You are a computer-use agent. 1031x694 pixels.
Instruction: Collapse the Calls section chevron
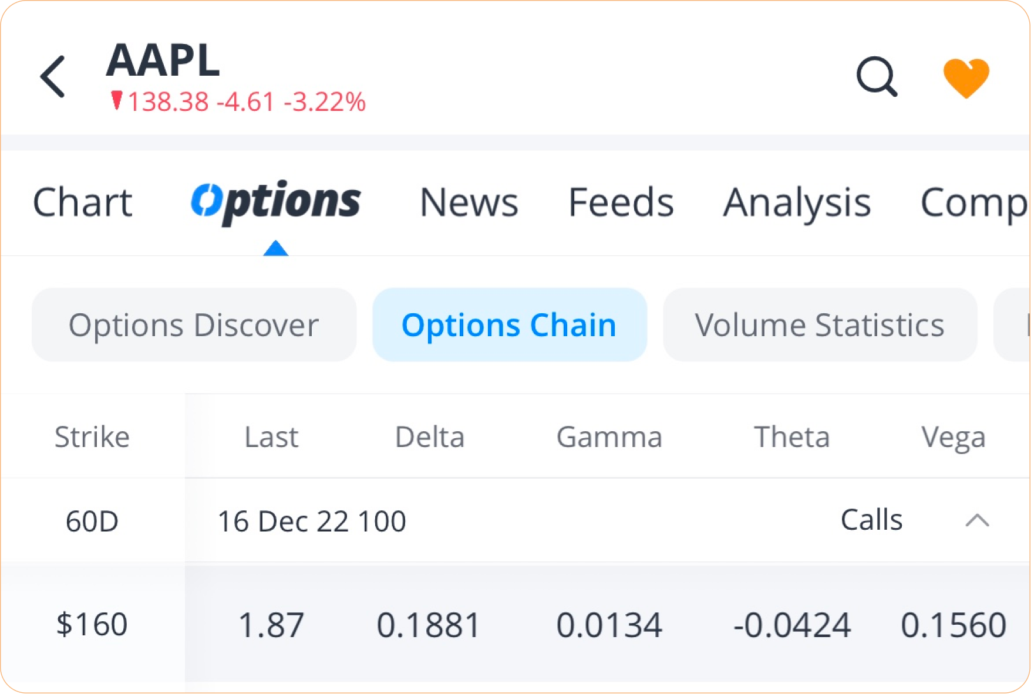[977, 520]
